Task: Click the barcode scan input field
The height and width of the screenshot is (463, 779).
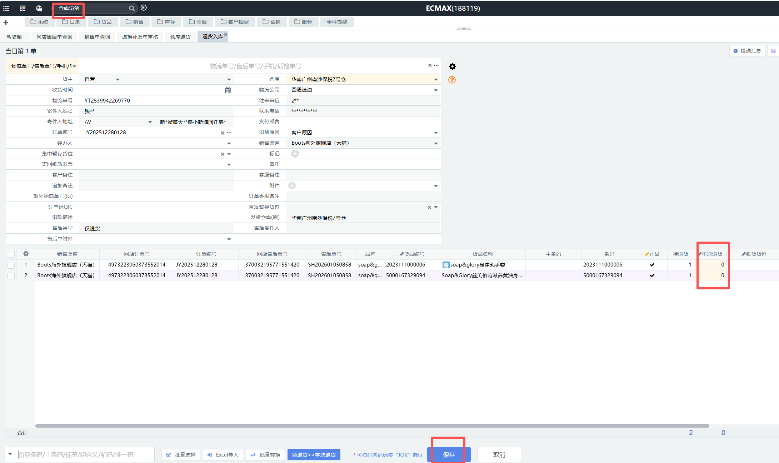Action: pyautogui.click(x=86, y=455)
